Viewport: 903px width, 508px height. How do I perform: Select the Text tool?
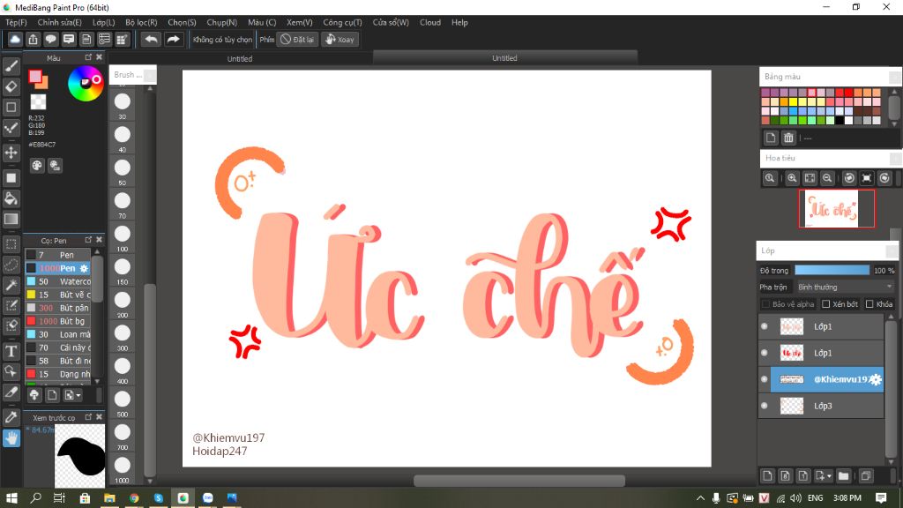pos(11,351)
